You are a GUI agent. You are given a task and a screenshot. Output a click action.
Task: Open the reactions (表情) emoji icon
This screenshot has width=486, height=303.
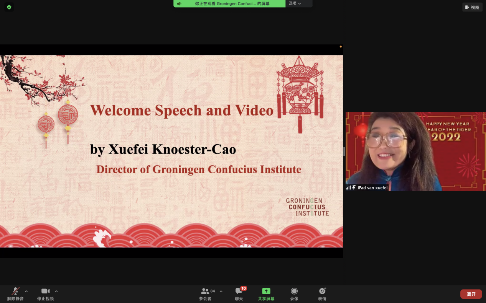coord(322,292)
